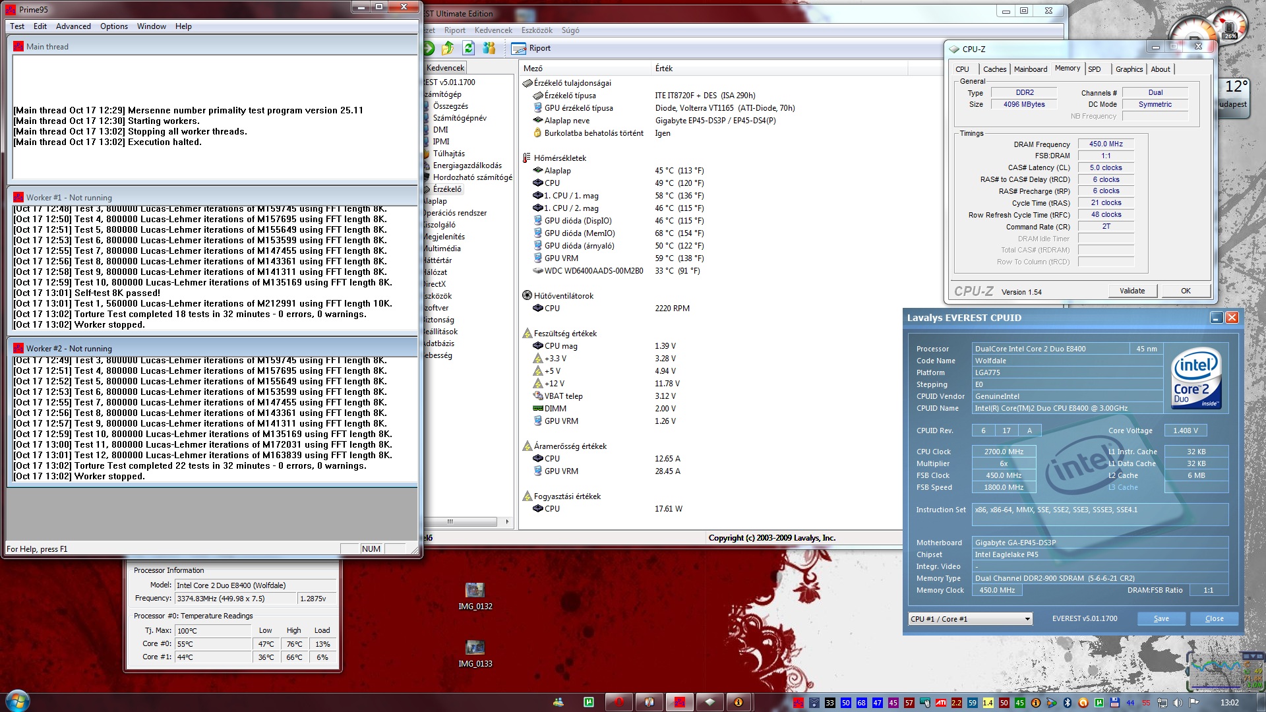Click Save in Everest CPUID window
This screenshot has width=1266, height=712.
click(x=1161, y=618)
